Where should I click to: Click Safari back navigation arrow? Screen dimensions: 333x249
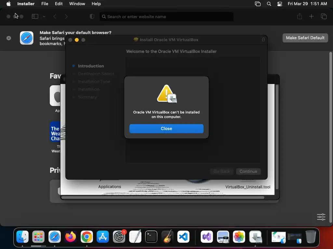pos(55,17)
